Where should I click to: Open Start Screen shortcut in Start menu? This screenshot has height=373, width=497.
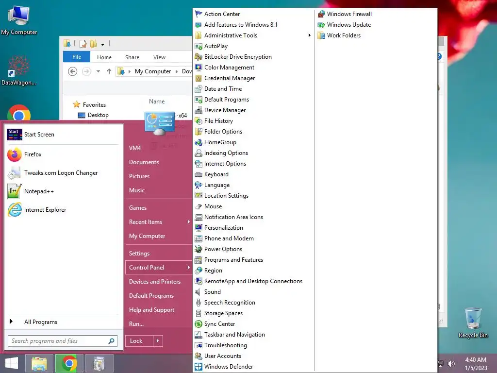tap(64, 135)
